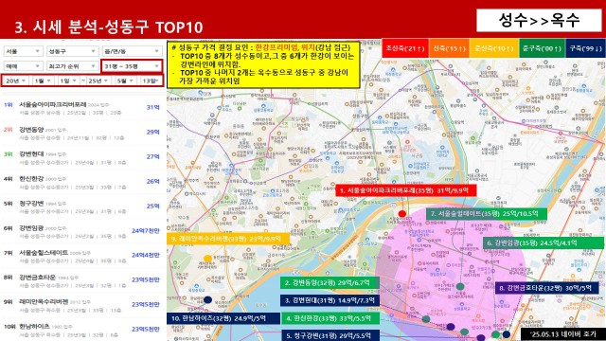Open 5위 청구강변 in the ranking list
The height and width of the screenshot is (341, 606).
coord(82,207)
